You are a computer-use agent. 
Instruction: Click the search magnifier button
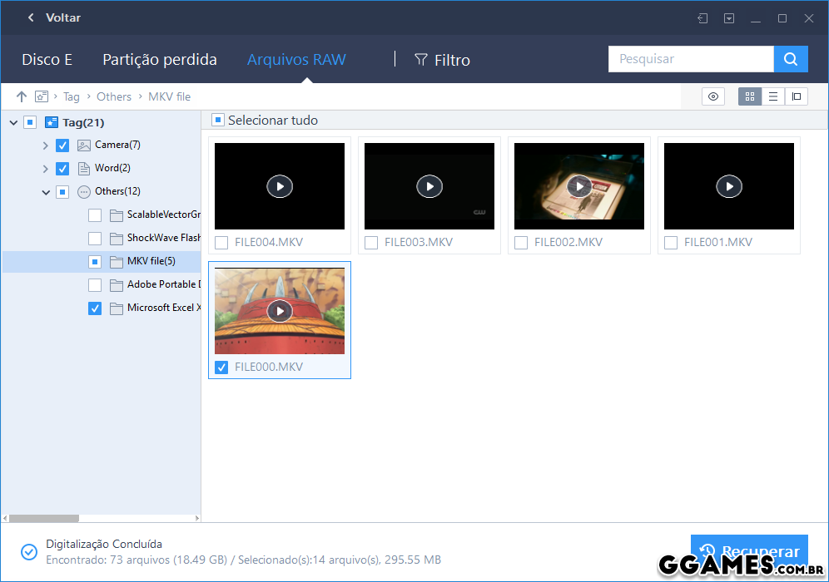(791, 59)
